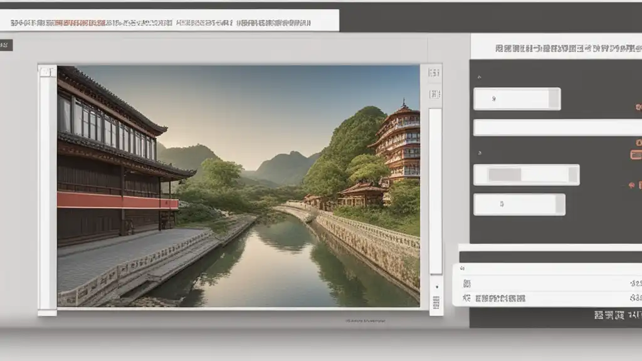Click the icon on the first list row
Viewport: 642px width, 361px height.
466,284
